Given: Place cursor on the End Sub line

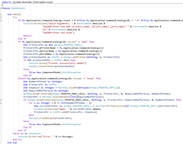Looking at the screenshot, I should click(12, 142).
